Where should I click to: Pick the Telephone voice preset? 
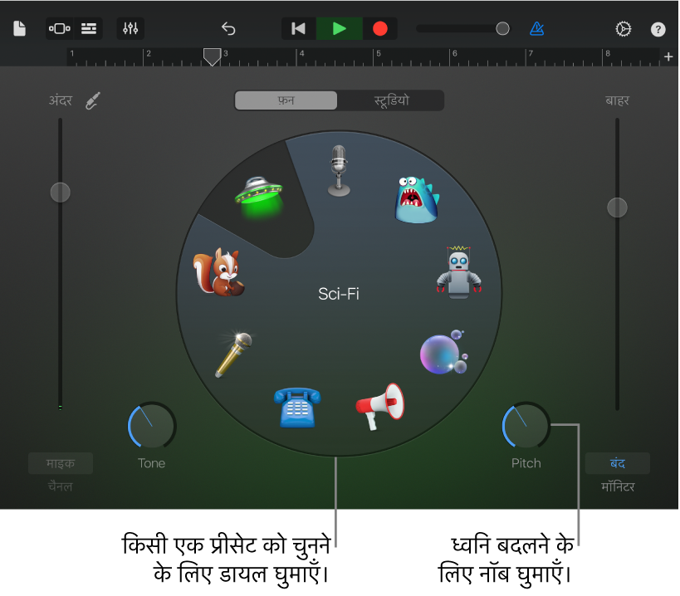pyautogui.click(x=297, y=408)
